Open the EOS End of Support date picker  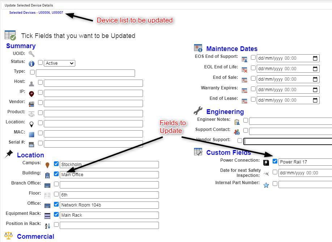click(x=315, y=58)
